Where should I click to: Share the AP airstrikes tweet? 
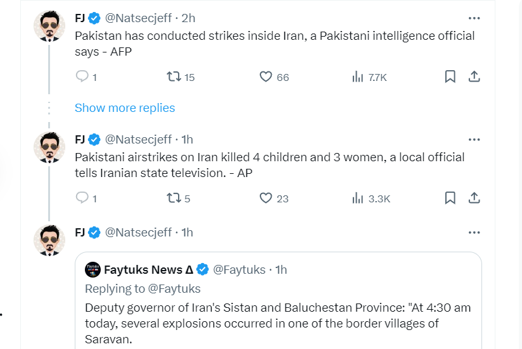(x=474, y=199)
